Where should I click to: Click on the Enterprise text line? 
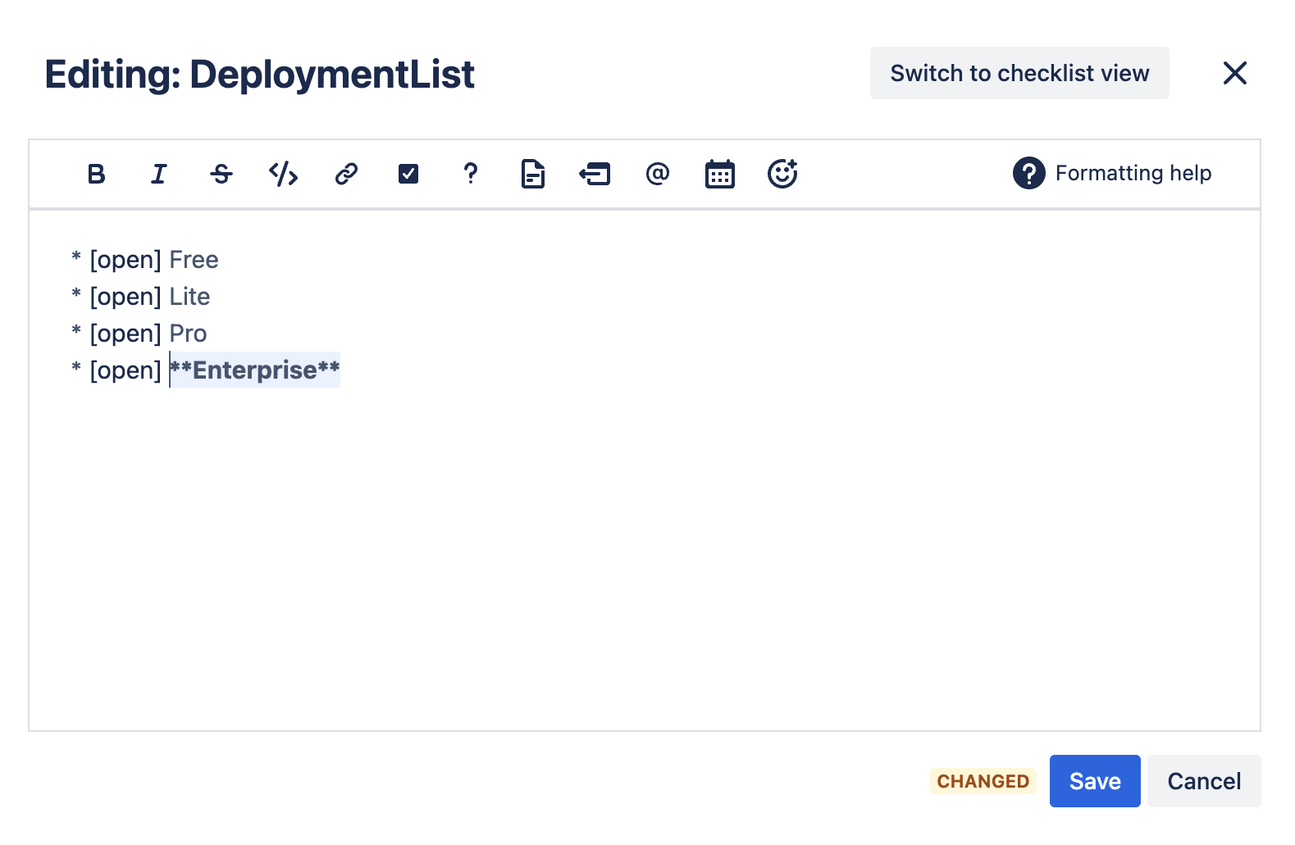pos(254,370)
